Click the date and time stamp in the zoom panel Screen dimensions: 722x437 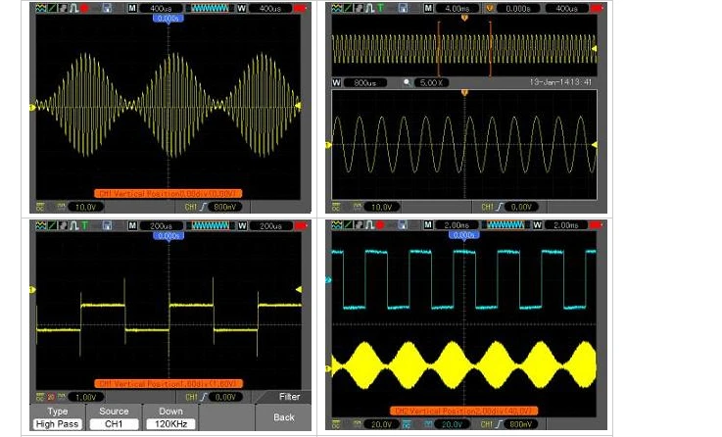pos(560,82)
